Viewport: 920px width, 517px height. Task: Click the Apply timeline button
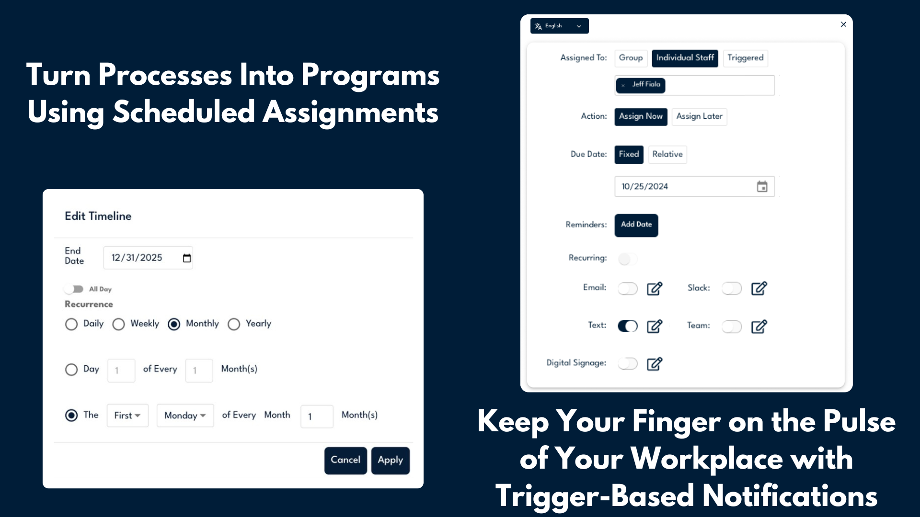tap(391, 460)
